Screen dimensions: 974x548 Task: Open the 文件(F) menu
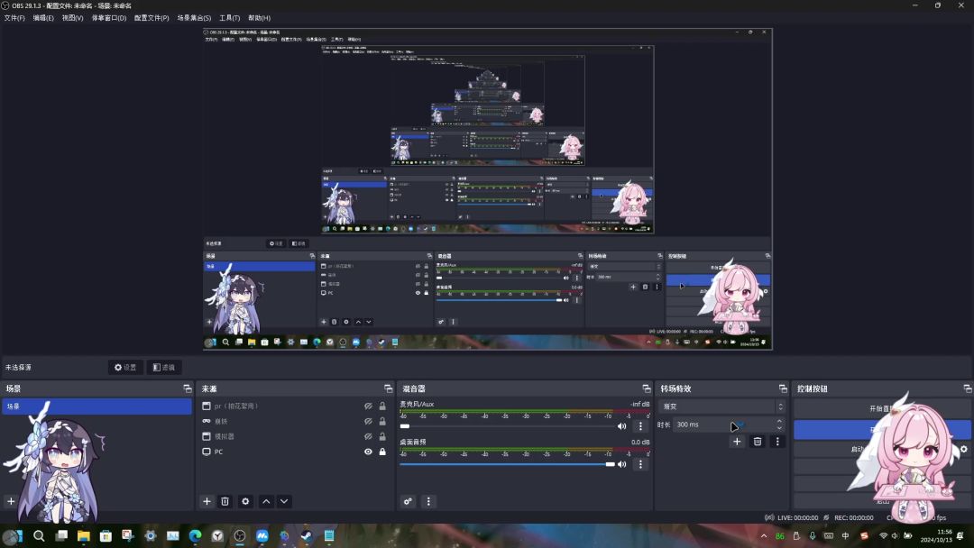coord(14,18)
